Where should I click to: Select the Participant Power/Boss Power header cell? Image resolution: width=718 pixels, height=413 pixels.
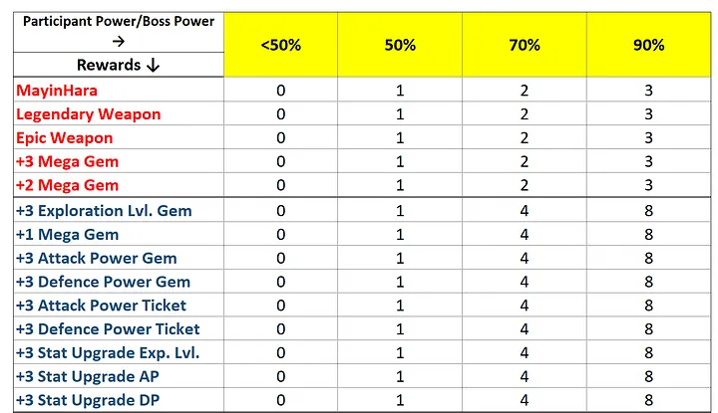point(119,32)
